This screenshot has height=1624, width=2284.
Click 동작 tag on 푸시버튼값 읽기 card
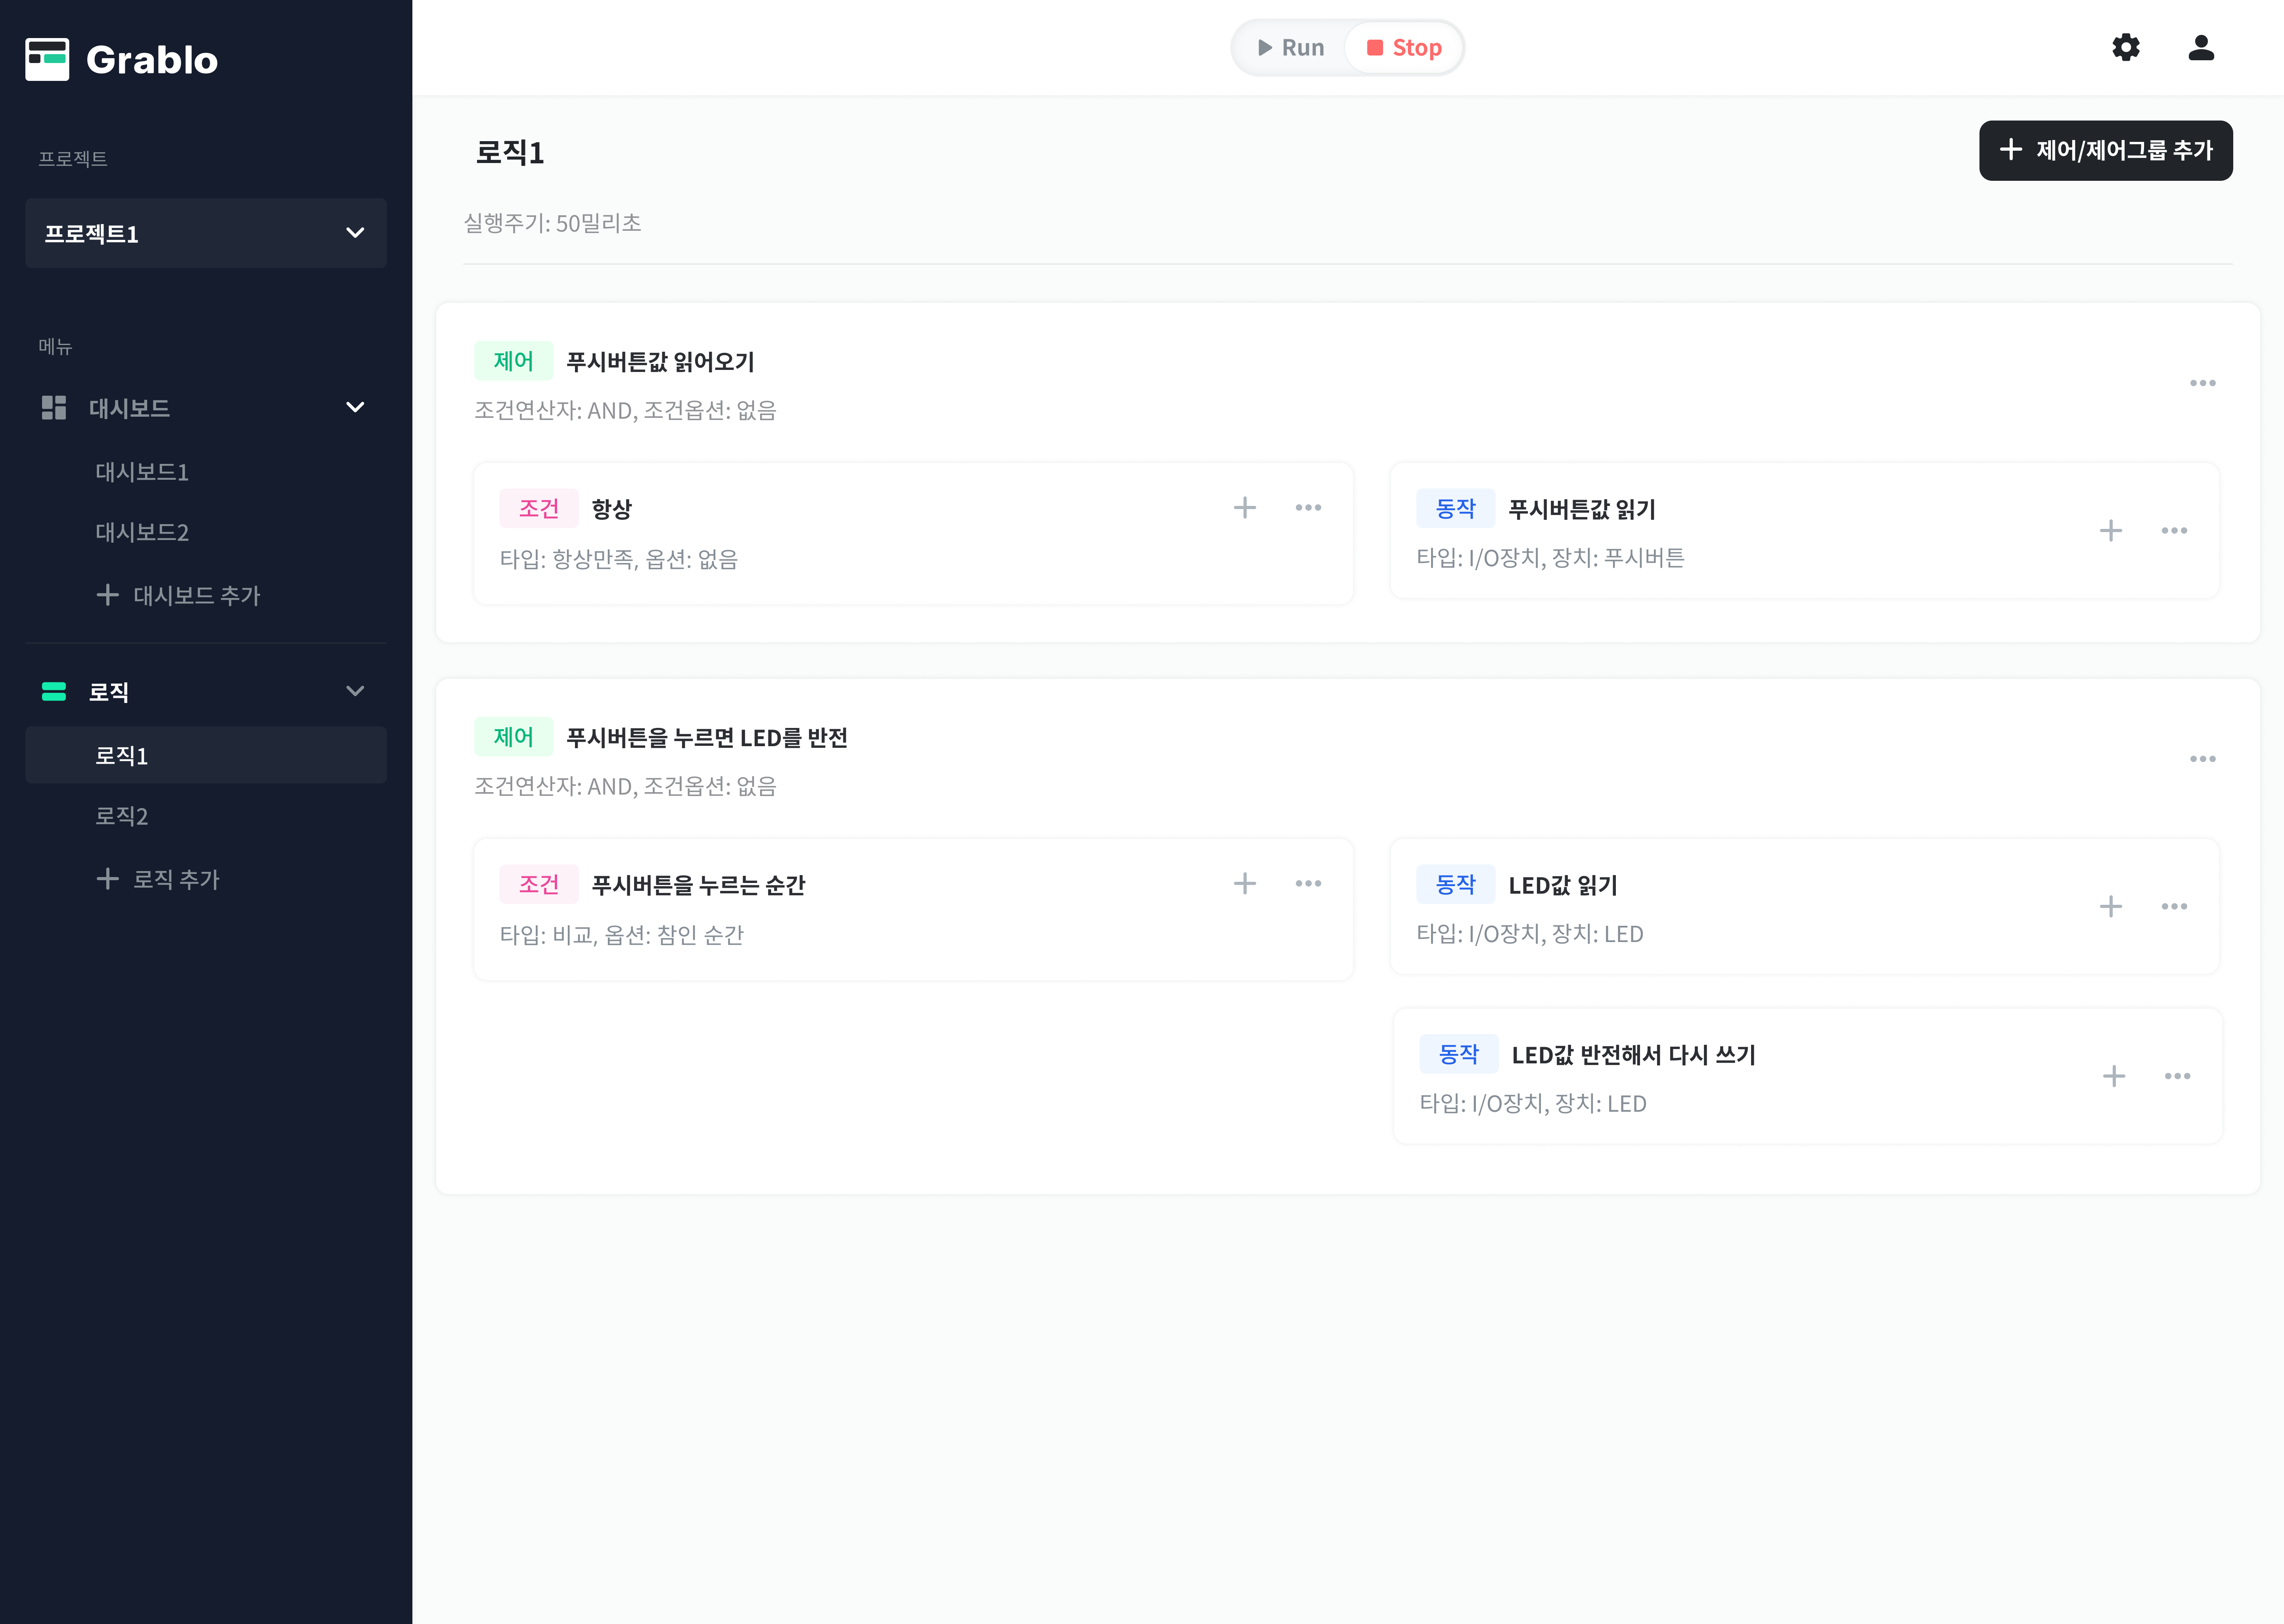(1456, 508)
